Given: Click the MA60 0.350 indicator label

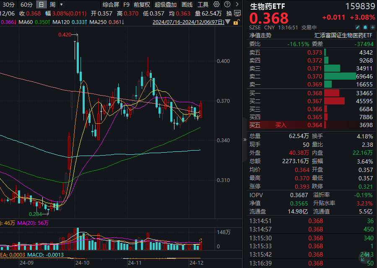Looking at the screenshot, I should coord(34,22).
